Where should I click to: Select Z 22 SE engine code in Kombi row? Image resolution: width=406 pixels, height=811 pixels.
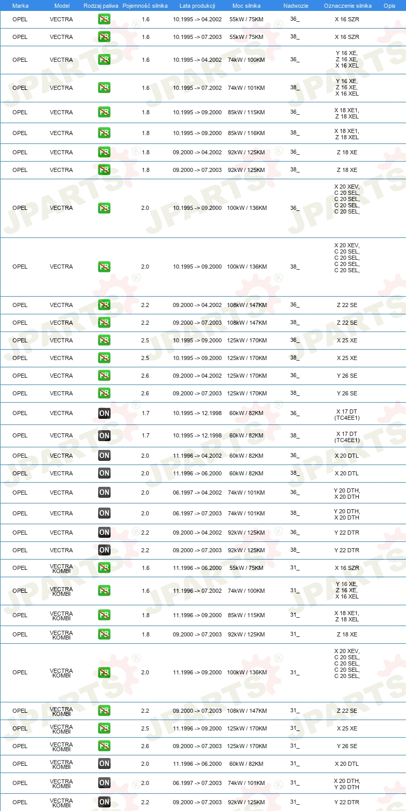(347, 711)
